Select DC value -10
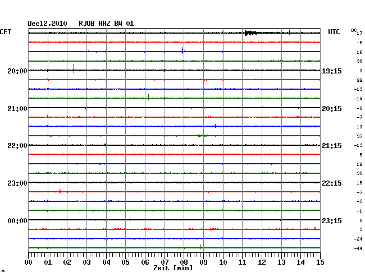The width and height of the screenshot is (365, 277). (x=358, y=99)
